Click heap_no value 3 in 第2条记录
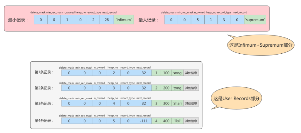 pos(114,88)
